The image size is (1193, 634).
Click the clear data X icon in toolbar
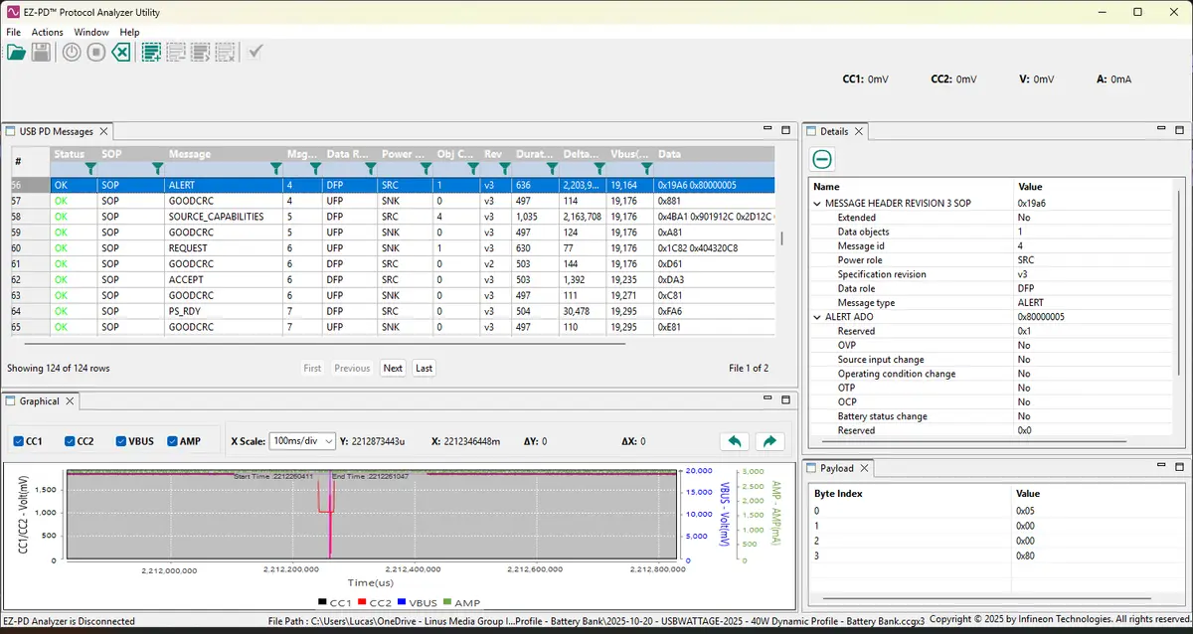120,53
